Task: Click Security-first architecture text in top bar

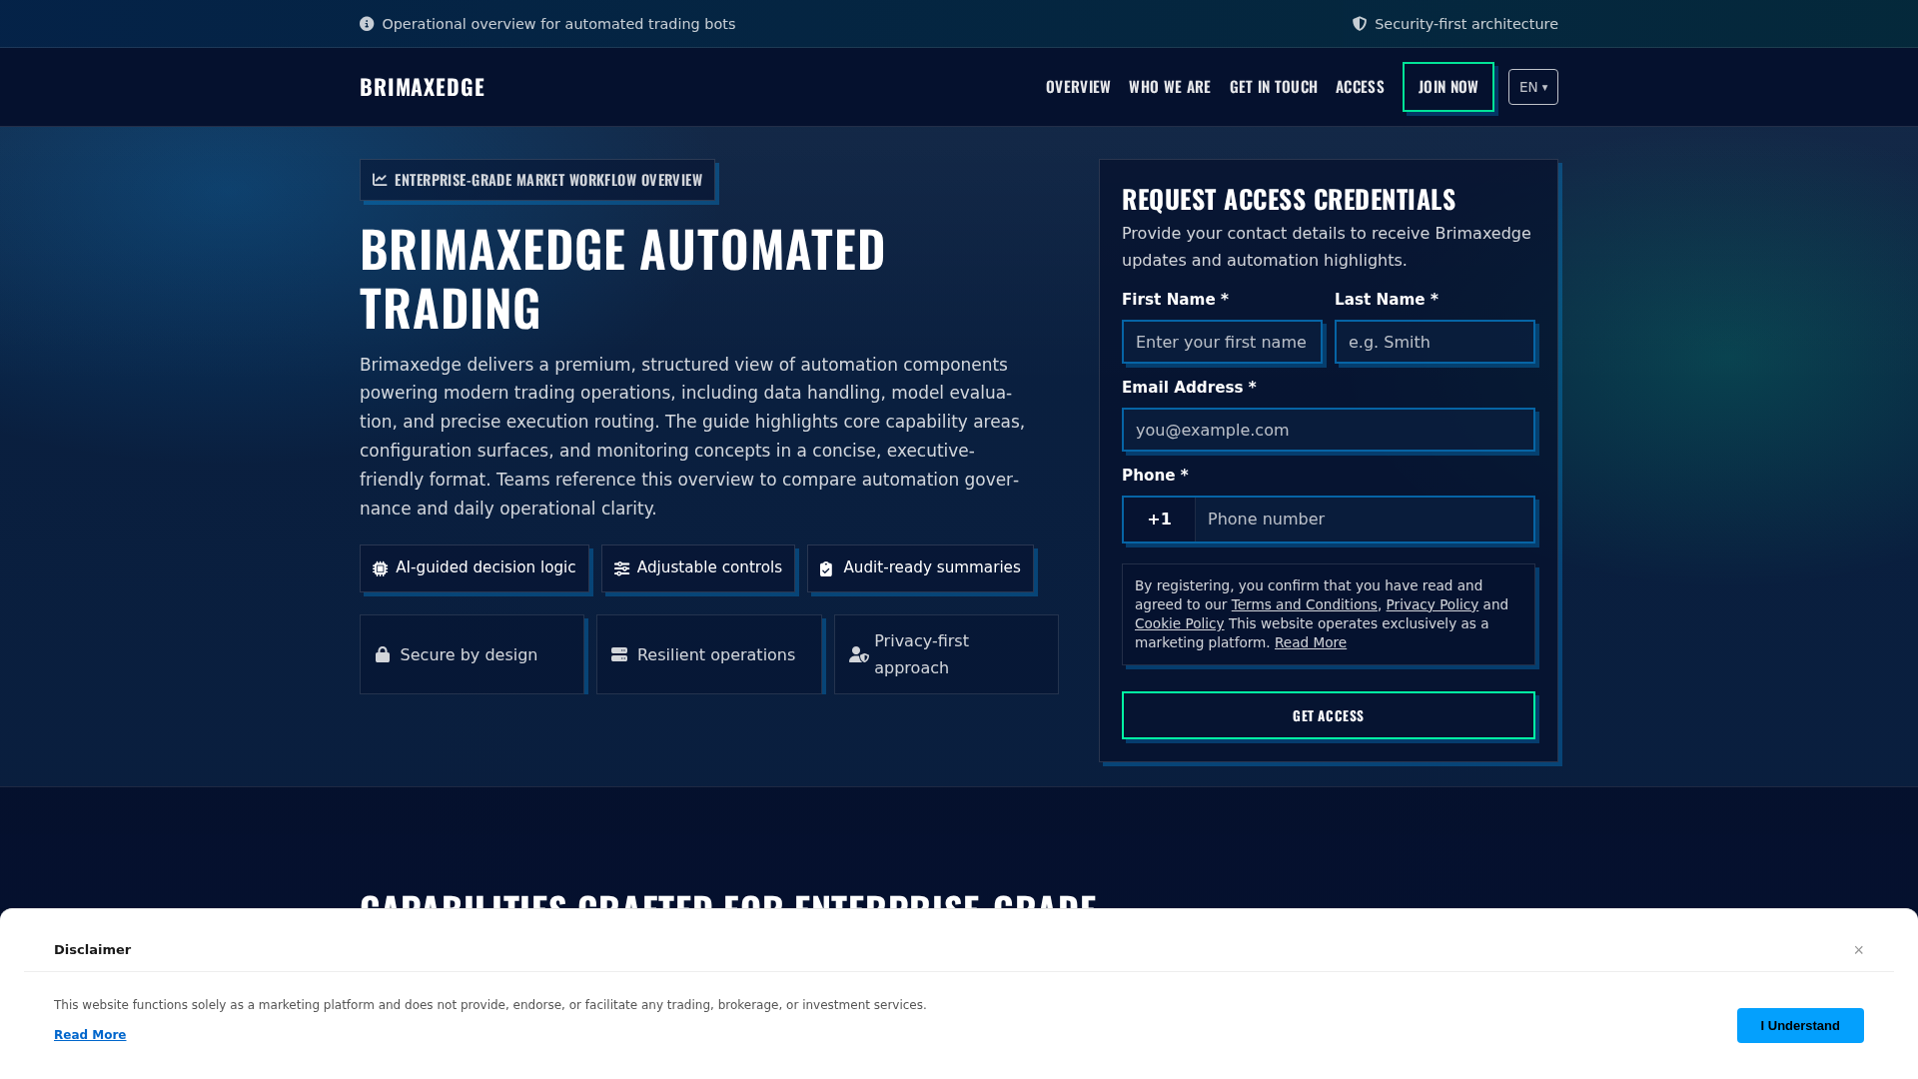Action: pos(1465,24)
